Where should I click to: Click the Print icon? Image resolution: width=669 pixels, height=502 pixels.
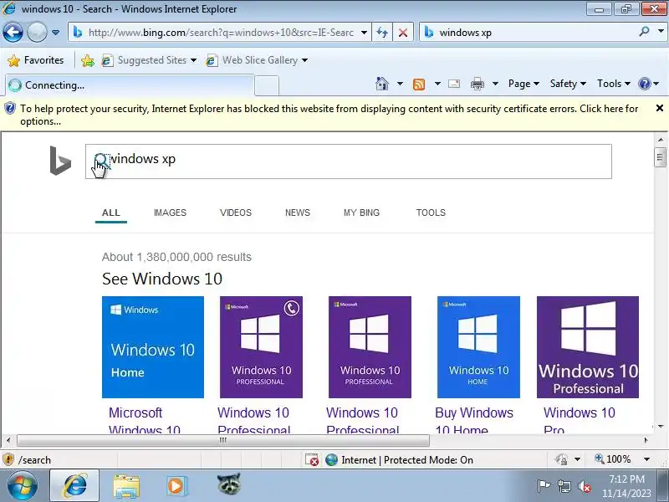point(477,85)
